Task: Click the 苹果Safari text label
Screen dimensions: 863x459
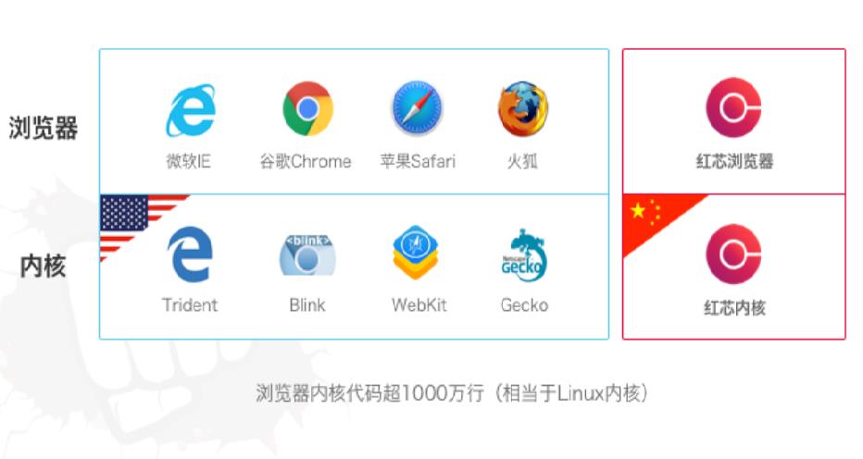Action: tap(418, 161)
